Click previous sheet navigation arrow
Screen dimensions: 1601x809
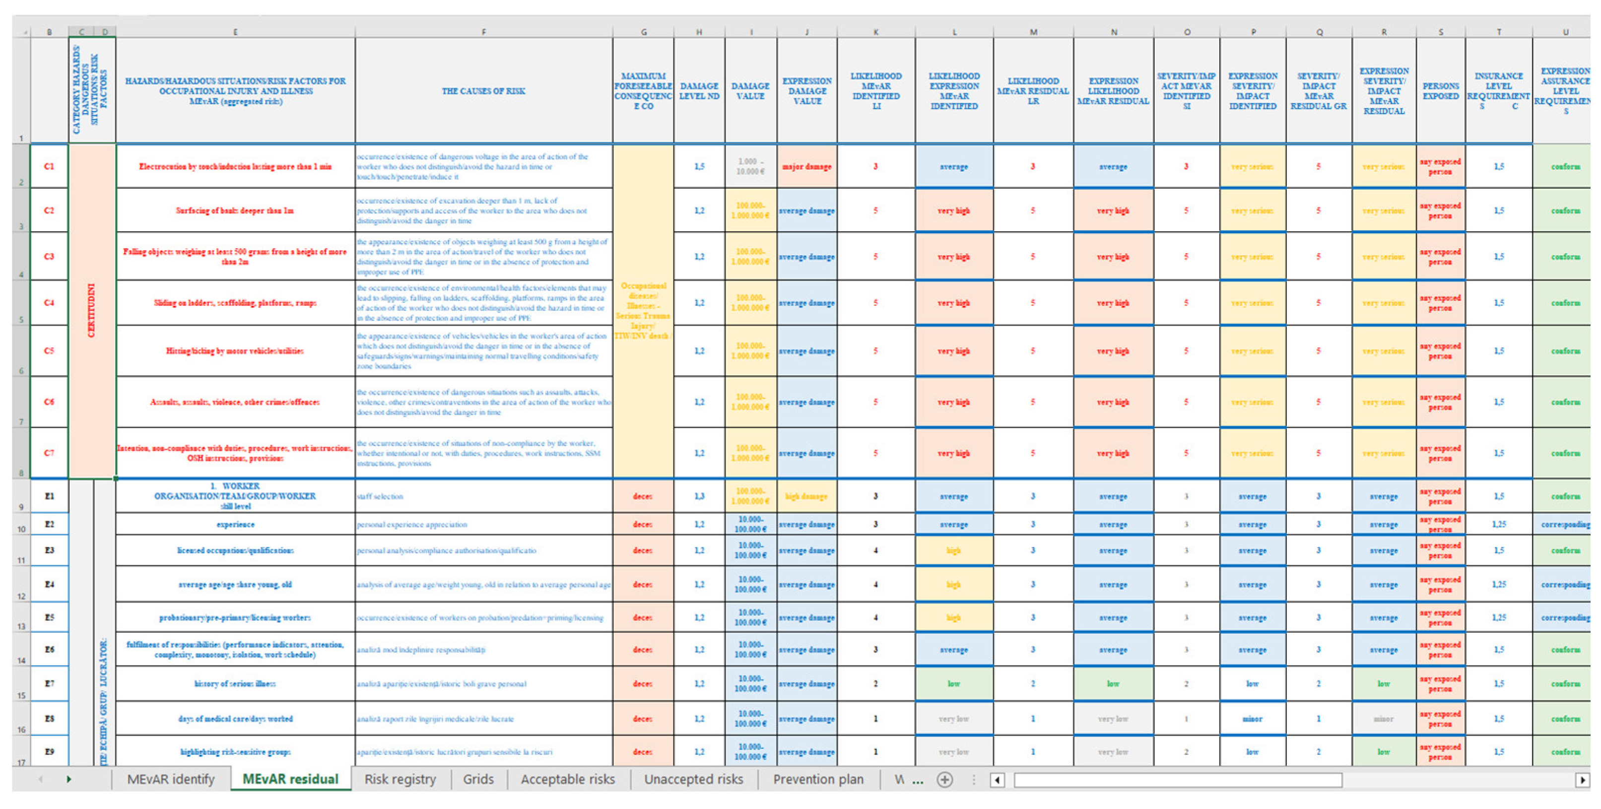[40, 779]
